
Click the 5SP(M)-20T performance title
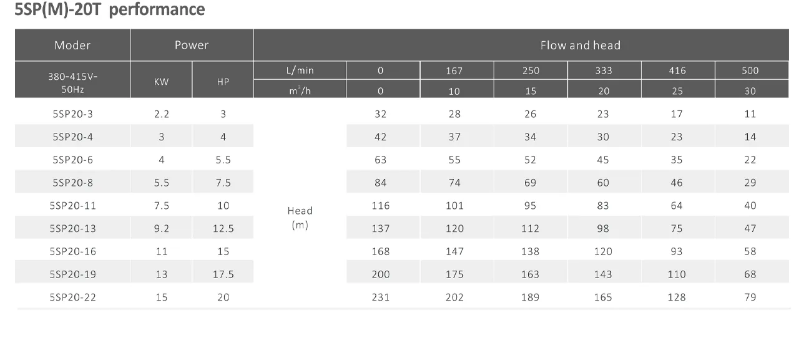[109, 10]
